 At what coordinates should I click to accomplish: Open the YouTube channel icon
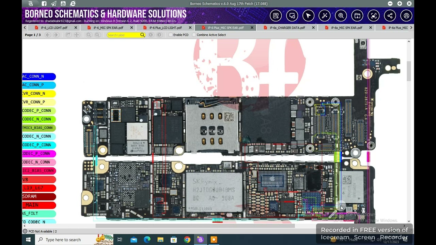click(x=63, y=4)
